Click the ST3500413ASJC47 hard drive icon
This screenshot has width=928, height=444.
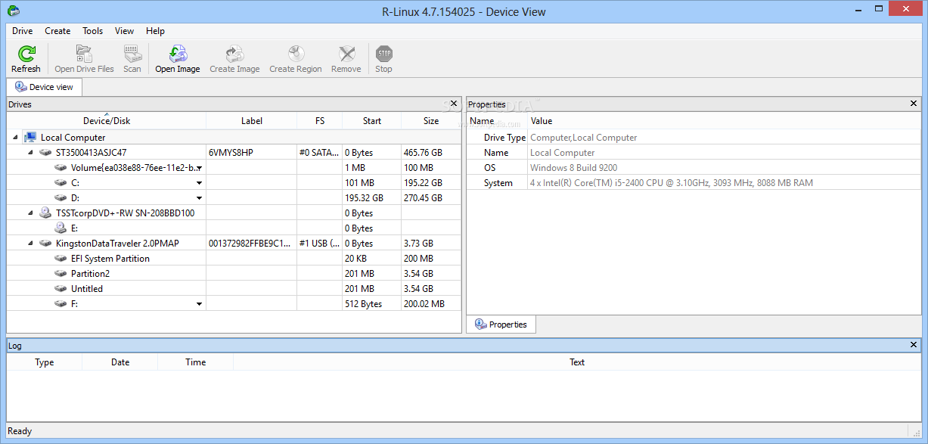pos(45,152)
